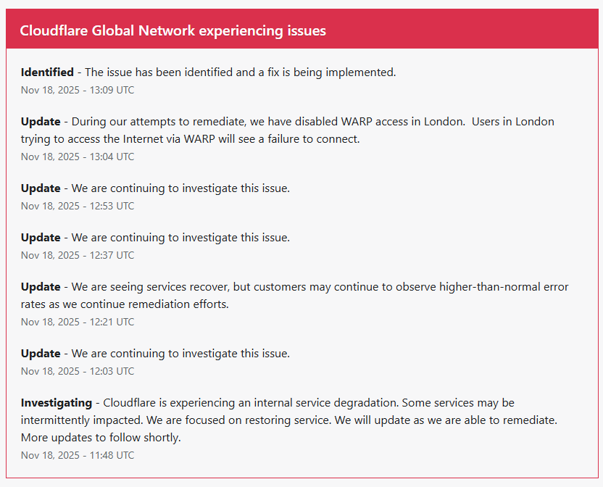
Task: Select the 11:48 UTC timestamp
Action: click(78, 456)
